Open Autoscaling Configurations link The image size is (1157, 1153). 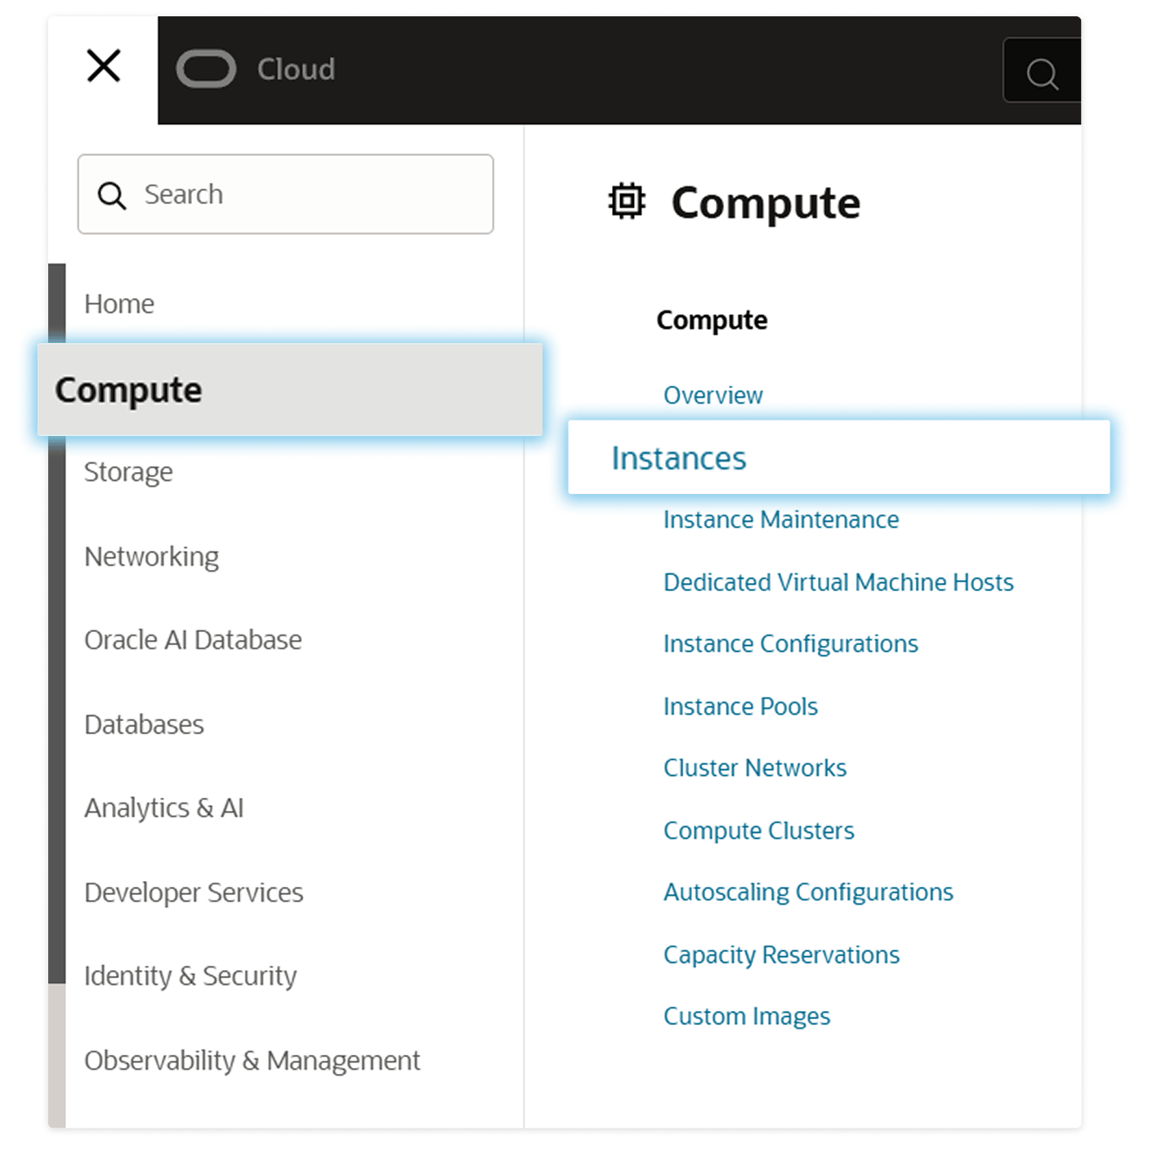coord(808,893)
